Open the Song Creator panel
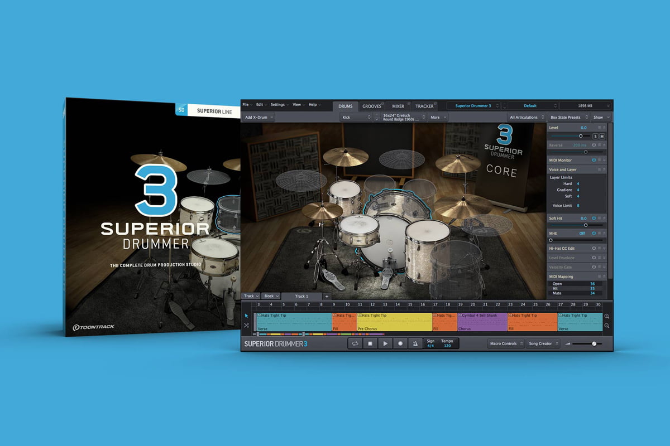The image size is (670, 446). [543, 343]
